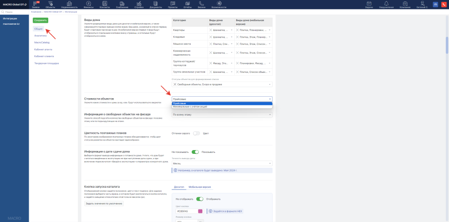449x222 pixels.
Task: Click the Контакты icon in navigation
Action: [105, 4]
